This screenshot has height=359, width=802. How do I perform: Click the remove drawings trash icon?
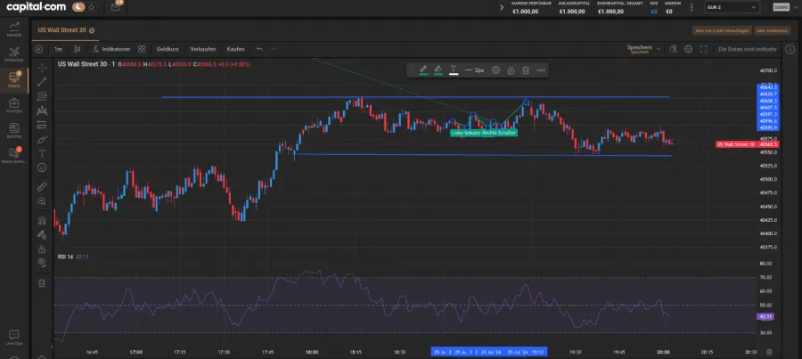42,282
